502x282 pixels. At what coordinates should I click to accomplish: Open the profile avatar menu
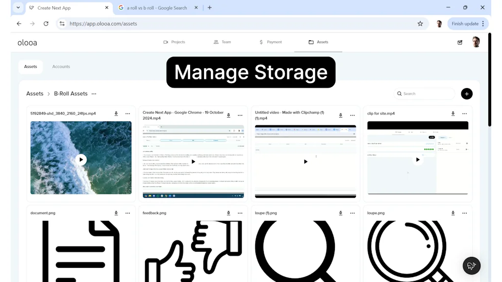(476, 42)
